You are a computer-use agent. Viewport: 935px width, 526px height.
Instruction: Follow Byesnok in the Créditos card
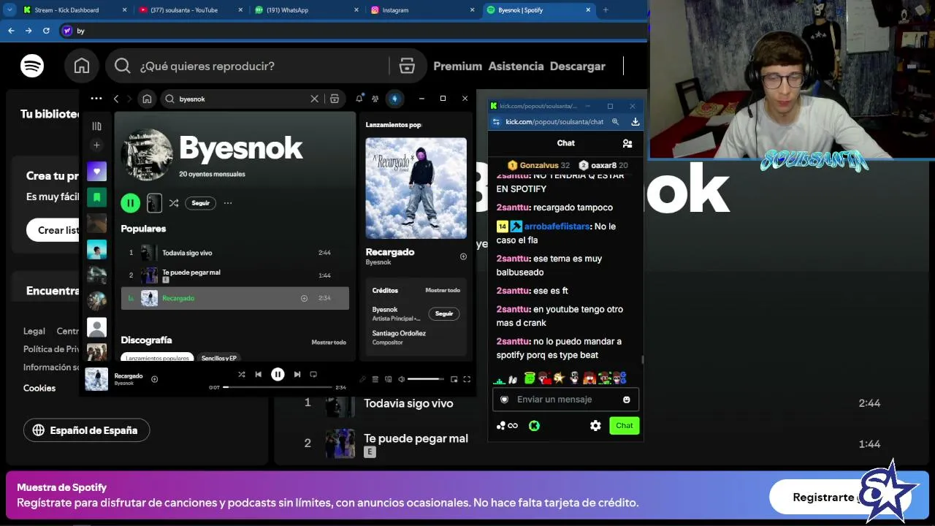point(444,313)
